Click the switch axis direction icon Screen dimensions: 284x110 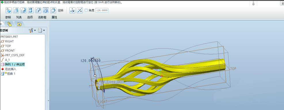(x=73, y=11)
